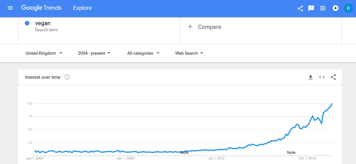356x164 pixels.
Task: Expand the All categories dropdown
Action: coord(143,53)
